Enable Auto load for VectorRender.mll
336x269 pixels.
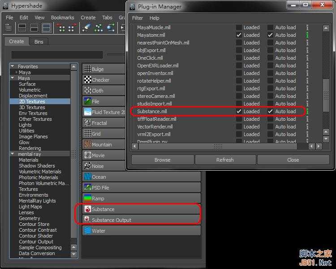point(271,127)
